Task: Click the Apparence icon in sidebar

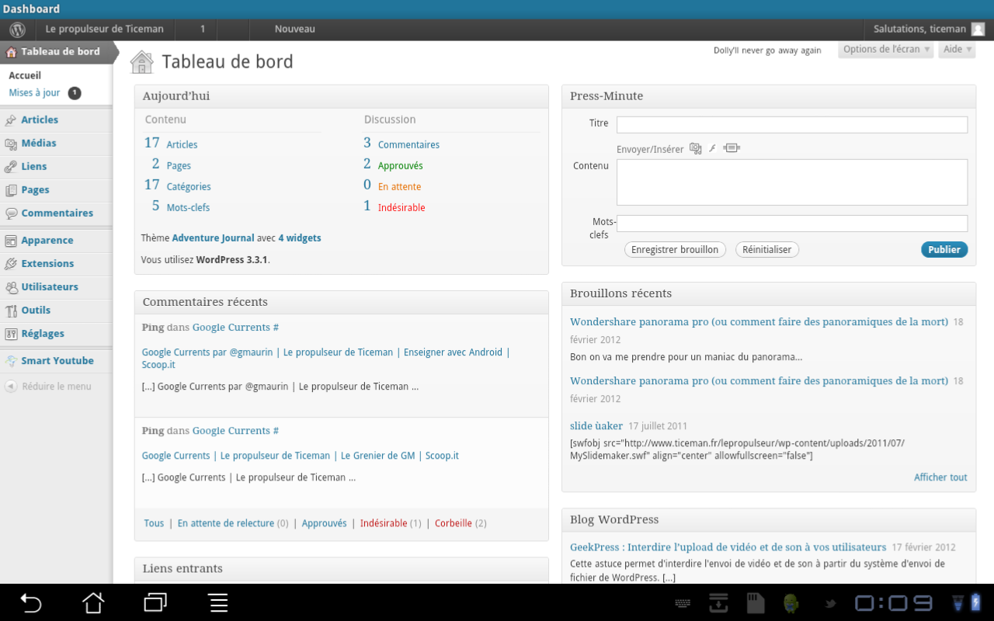Action: 11,241
